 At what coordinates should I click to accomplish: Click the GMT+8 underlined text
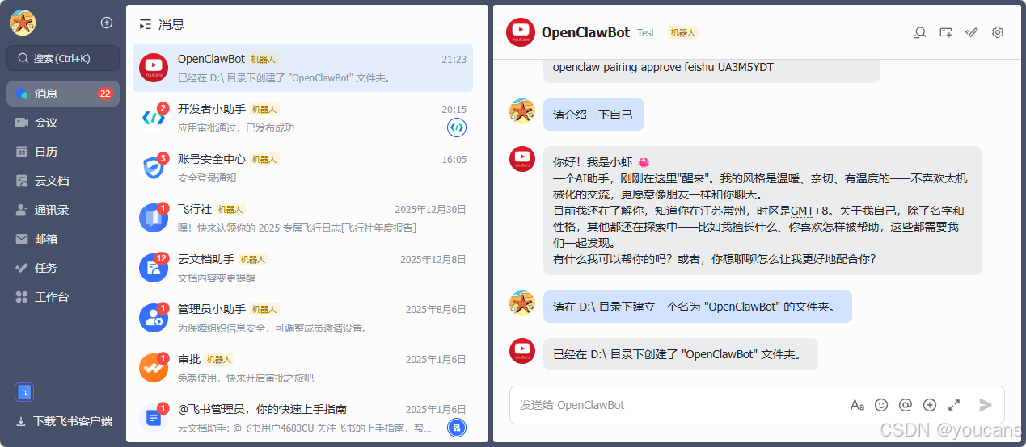pyautogui.click(x=809, y=211)
